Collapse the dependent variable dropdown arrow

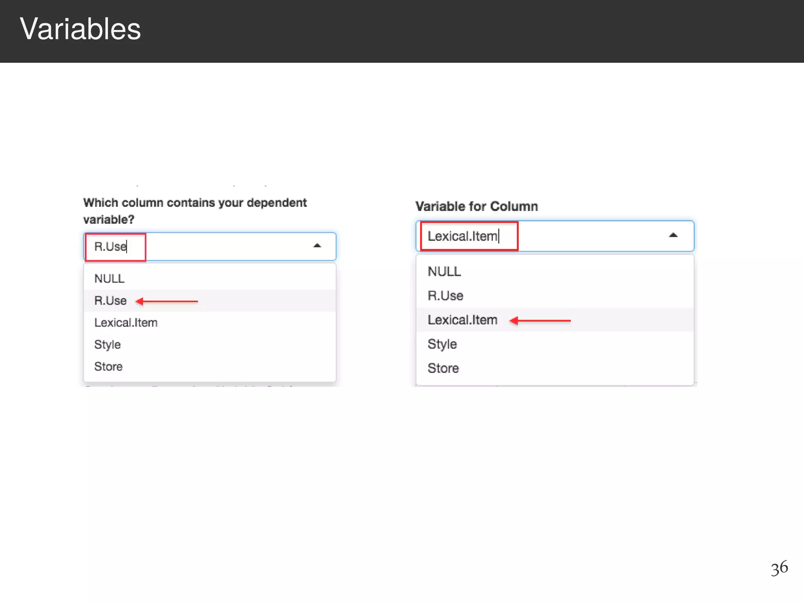317,246
